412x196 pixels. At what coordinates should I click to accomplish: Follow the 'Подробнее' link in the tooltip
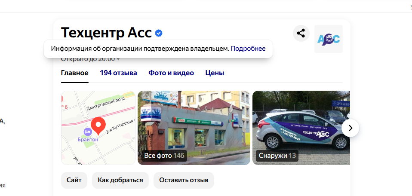click(248, 49)
